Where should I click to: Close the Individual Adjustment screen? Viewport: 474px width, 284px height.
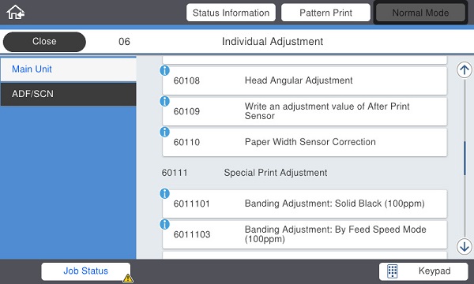click(x=44, y=42)
